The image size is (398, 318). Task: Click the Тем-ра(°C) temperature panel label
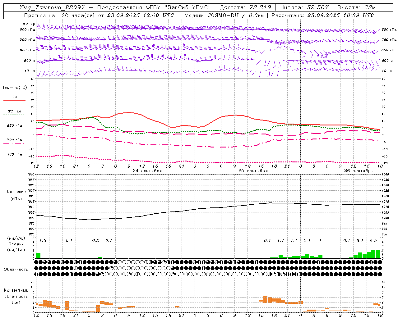pos(15,88)
